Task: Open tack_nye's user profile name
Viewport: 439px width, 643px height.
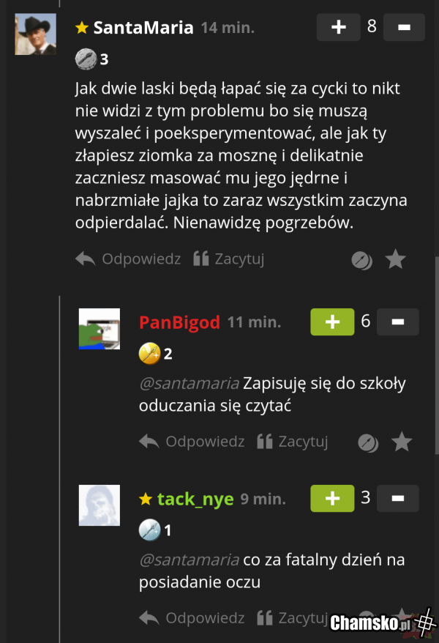Action: click(x=195, y=499)
